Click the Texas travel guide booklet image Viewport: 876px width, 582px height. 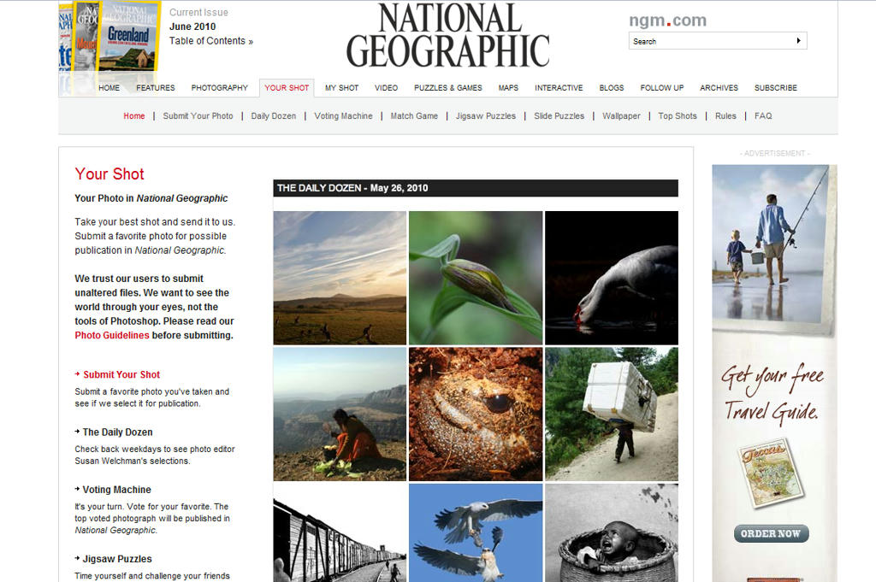click(771, 473)
